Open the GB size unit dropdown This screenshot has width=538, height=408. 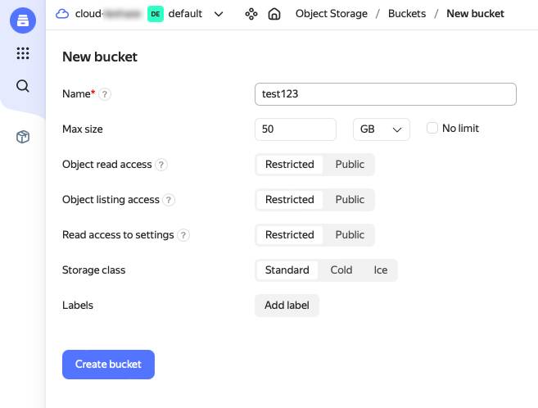pyautogui.click(x=381, y=129)
